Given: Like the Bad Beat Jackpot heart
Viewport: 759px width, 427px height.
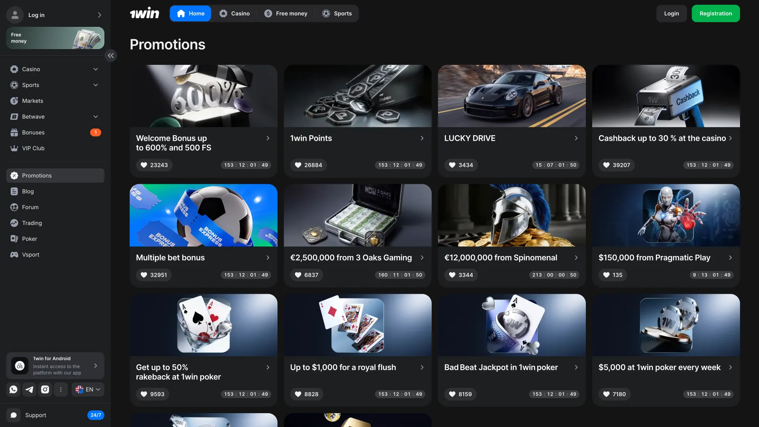Looking at the screenshot, I should point(452,394).
